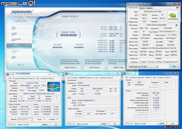182x129 pixels.
Task: Switch to the Validation tab in GPU-Z
Action: pos(149,8)
